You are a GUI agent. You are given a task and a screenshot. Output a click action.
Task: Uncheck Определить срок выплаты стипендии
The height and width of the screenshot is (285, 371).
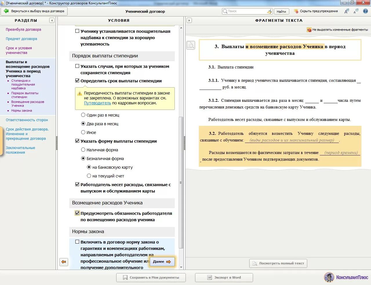(x=77, y=81)
